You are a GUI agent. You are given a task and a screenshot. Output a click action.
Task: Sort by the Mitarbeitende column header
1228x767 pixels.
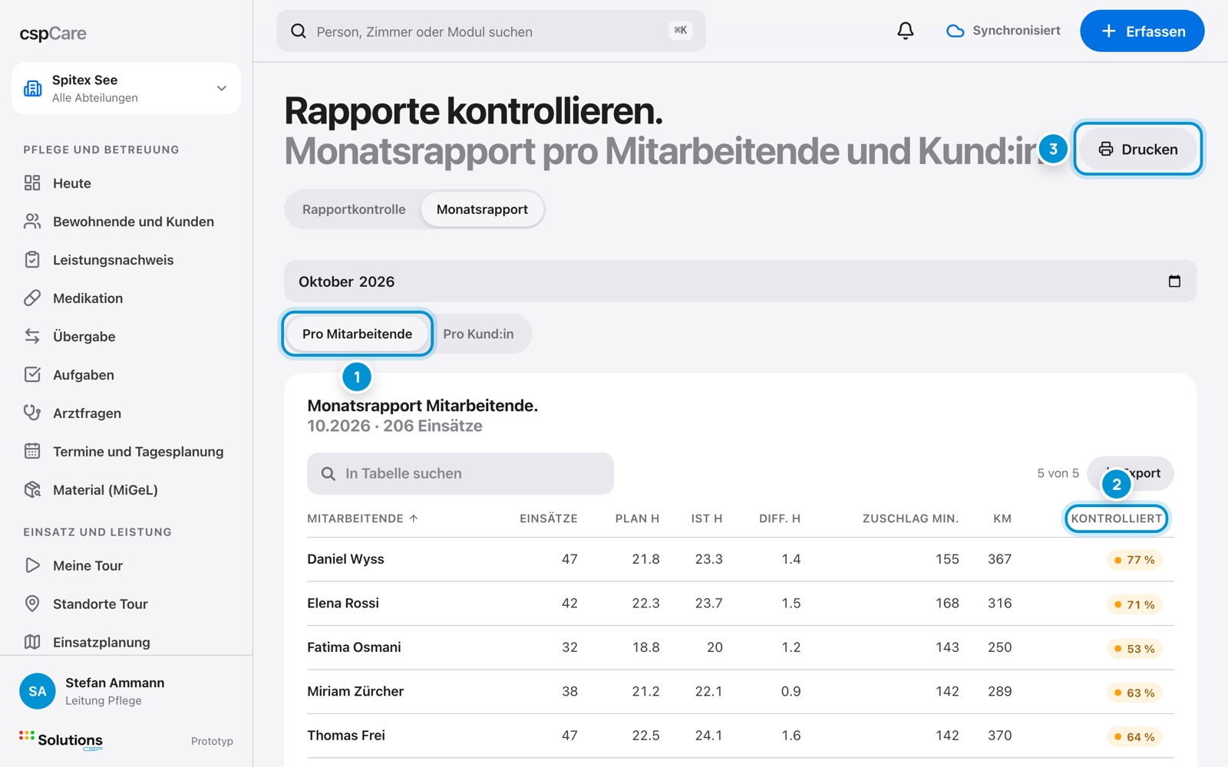click(x=362, y=518)
